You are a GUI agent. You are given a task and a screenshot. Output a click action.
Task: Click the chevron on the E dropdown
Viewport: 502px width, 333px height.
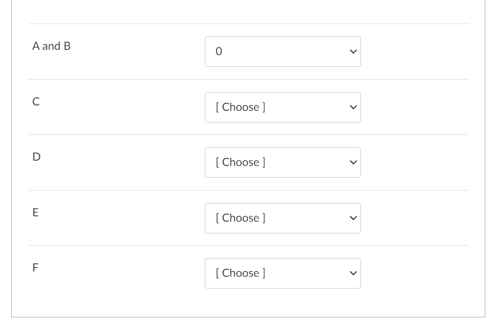click(x=353, y=218)
